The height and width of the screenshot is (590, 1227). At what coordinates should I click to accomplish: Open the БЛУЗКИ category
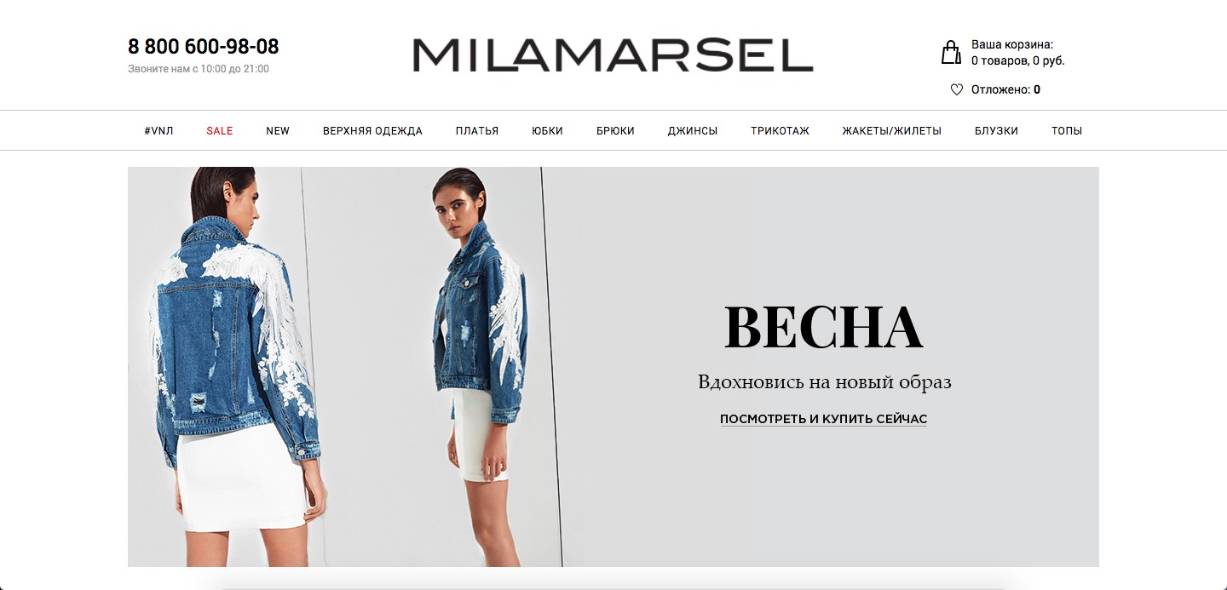tap(996, 130)
